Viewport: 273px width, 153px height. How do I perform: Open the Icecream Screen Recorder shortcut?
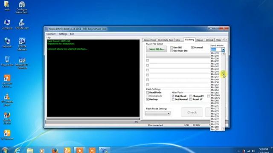pyautogui.click(x=7, y=81)
